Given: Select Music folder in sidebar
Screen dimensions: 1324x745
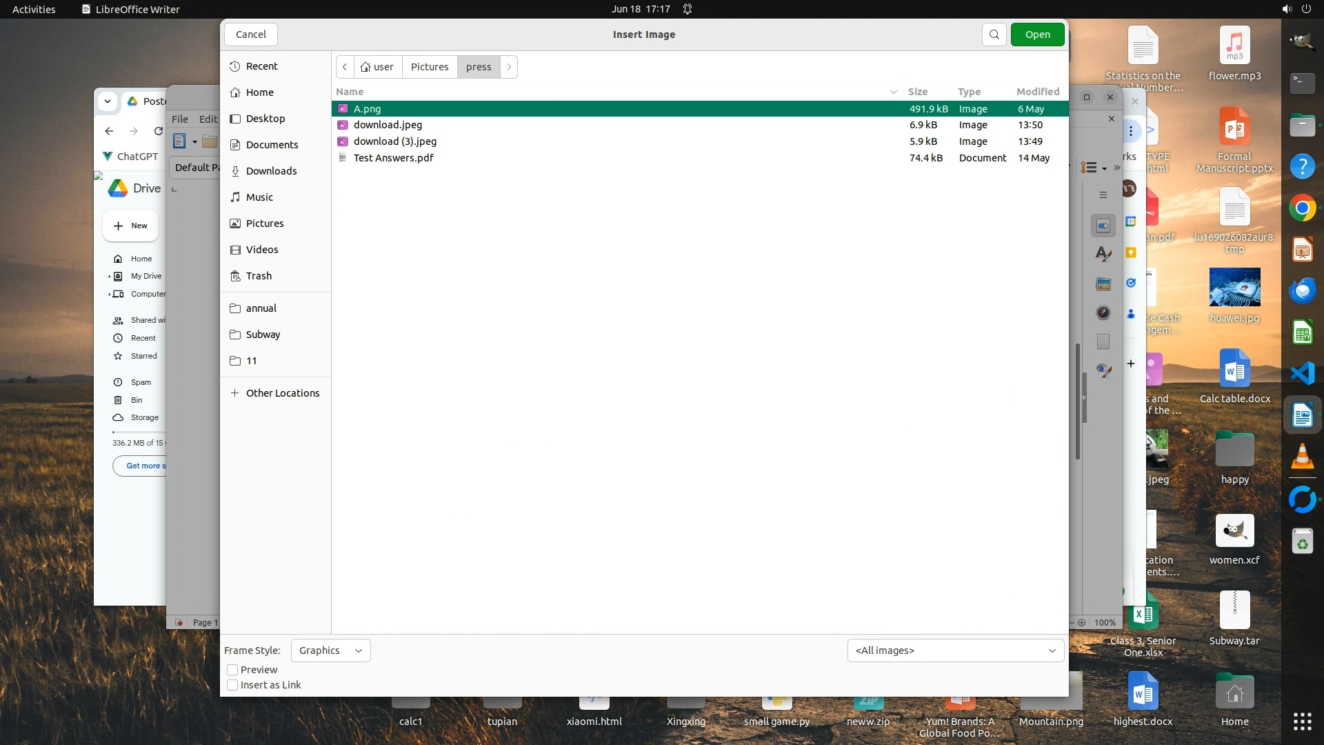Looking at the screenshot, I should (259, 197).
